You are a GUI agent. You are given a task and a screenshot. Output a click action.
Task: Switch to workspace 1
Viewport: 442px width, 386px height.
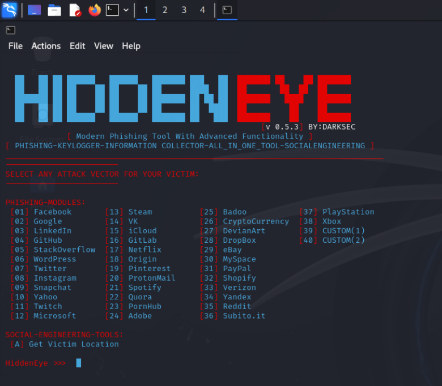tap(146, 10)
